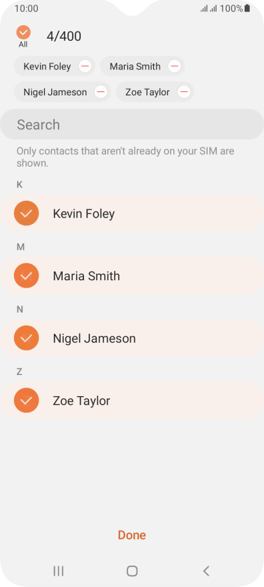Uncheck Kevin Foley in the list
This screenshot has height=587, width=264.
point(26,213)
